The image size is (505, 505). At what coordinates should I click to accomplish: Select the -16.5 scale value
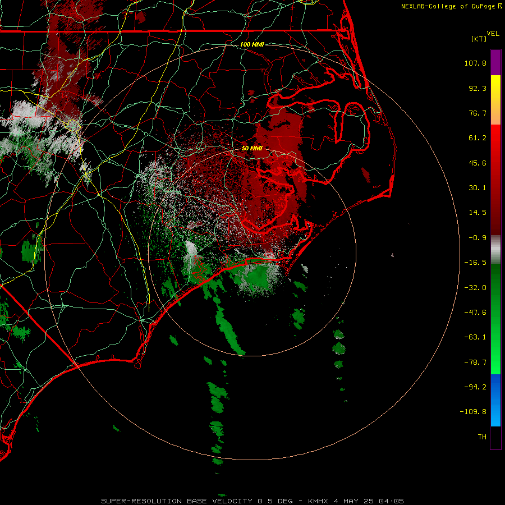pos(475,263)
